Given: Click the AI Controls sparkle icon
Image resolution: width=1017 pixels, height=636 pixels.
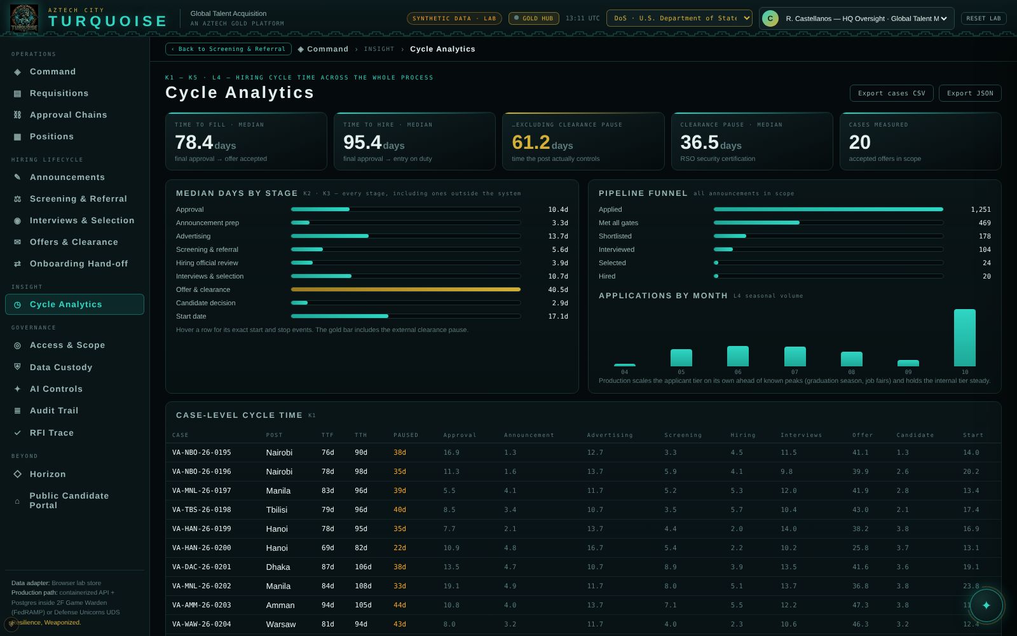Looking at the screenshot, I should [x=17, y=389].
